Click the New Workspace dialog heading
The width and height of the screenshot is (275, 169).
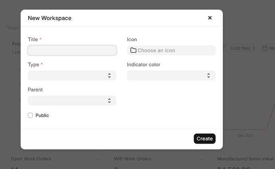[49, 18]
